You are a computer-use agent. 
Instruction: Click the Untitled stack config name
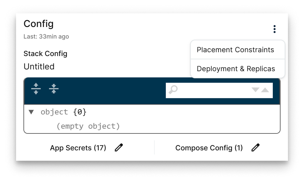pyautogui.click(x=39, y=66)
